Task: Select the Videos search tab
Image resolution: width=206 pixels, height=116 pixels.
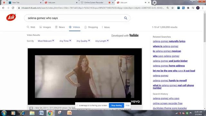Action: 74,27
